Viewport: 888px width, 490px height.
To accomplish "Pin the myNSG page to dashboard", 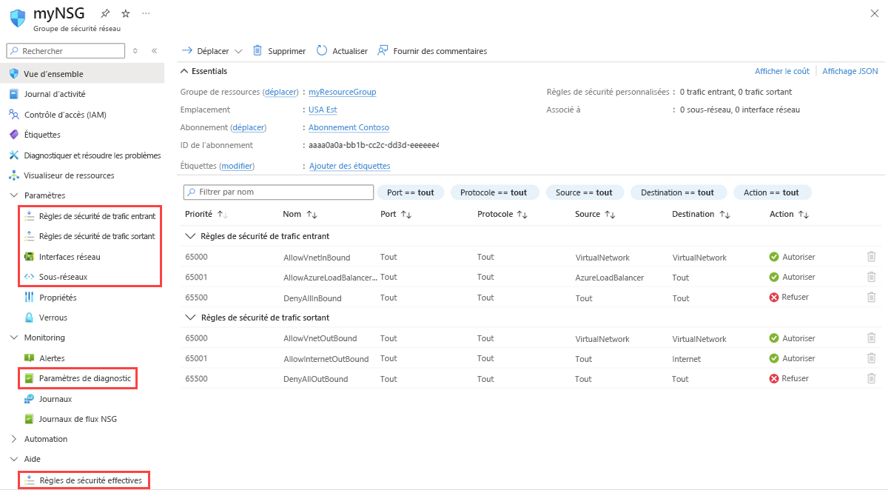I will [104, 13].
